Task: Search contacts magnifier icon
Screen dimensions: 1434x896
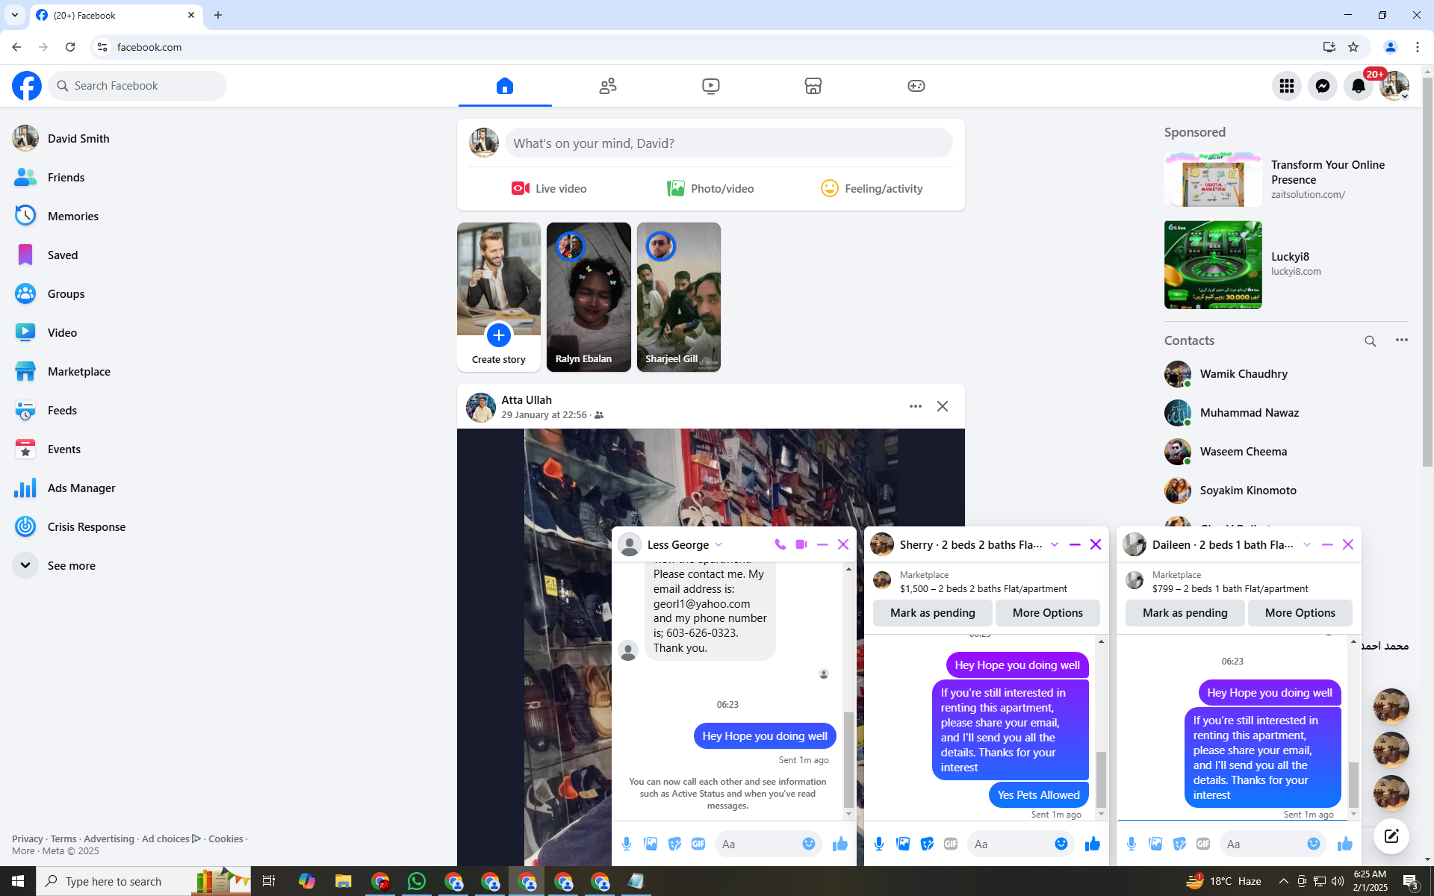Action: pyautogui.click(x=1370, y=340)
